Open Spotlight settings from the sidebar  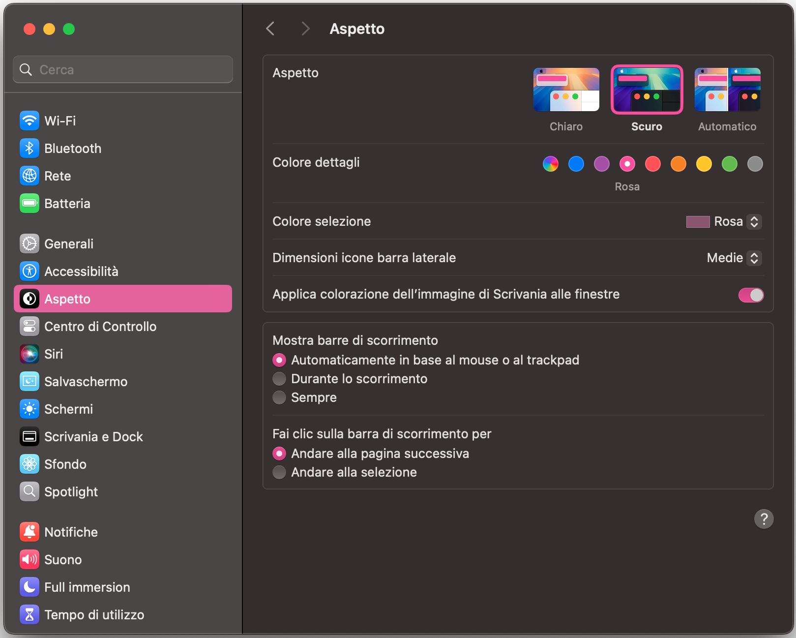point(71,491)
